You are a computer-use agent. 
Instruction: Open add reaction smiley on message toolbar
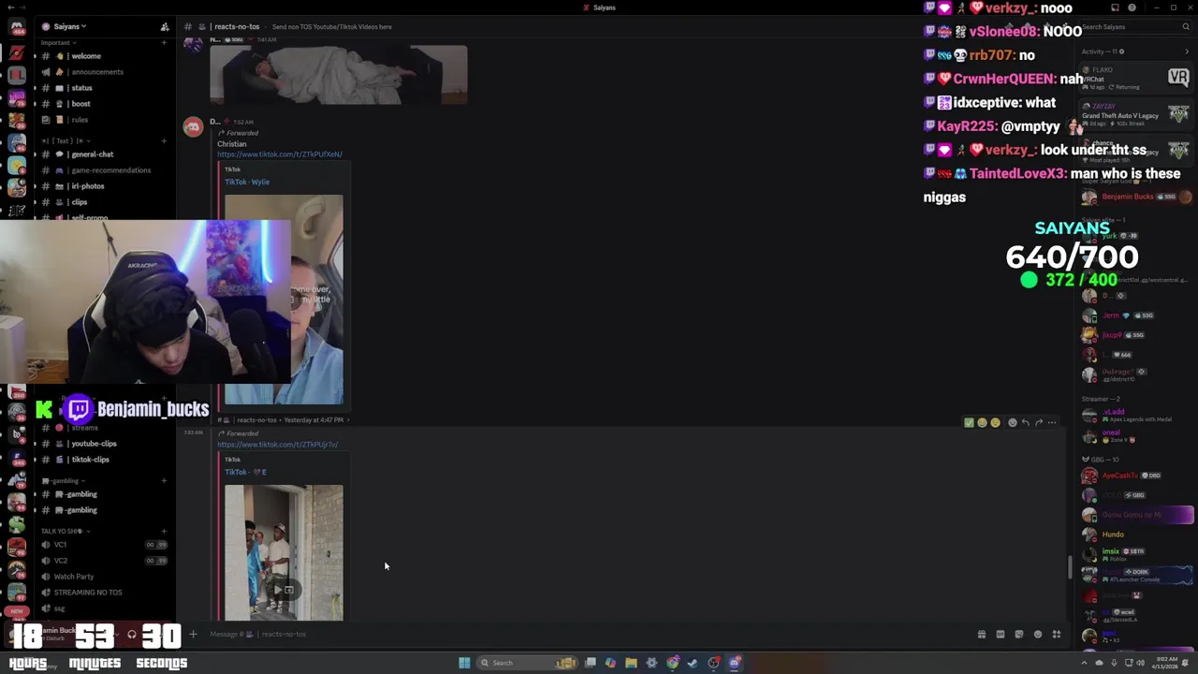point(1012,423)
